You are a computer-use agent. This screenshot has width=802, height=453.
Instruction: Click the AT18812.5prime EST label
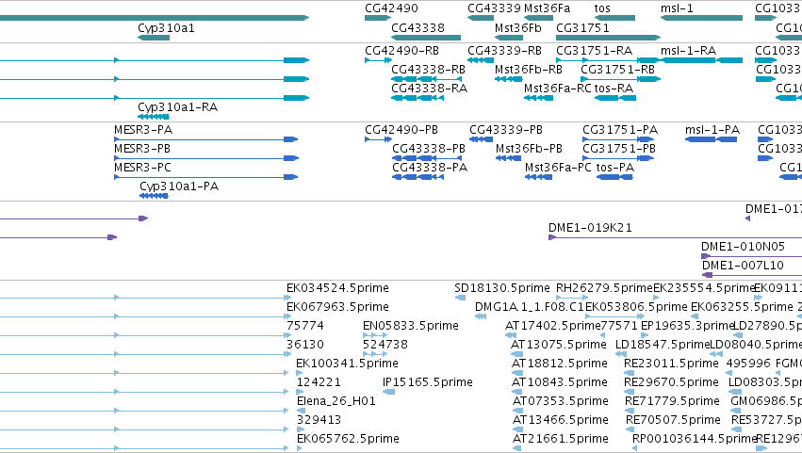pyautogui.click(x=560, y=364)
